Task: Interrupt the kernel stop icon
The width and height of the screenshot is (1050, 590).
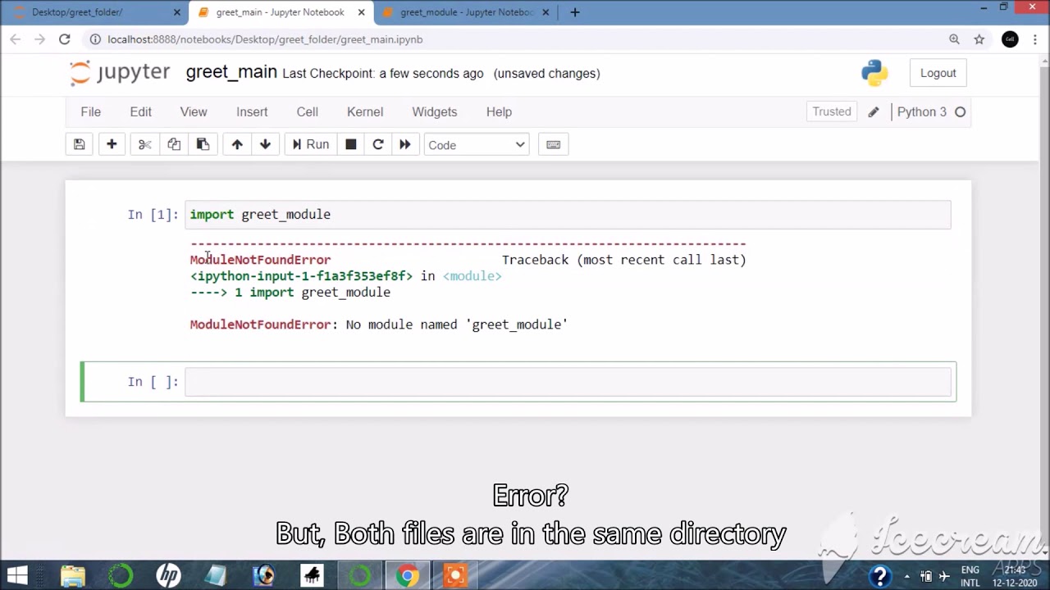Action: (351, 145)
